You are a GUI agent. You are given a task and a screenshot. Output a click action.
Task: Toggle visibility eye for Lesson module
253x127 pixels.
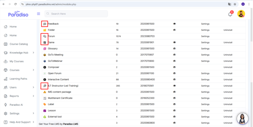point(174,110)
